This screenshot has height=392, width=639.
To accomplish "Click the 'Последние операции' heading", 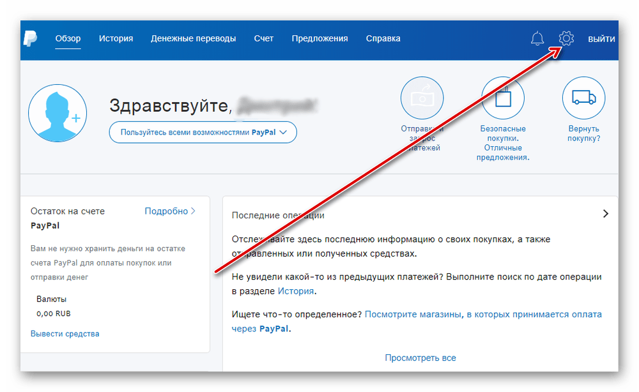I will [x=278, y=215].
